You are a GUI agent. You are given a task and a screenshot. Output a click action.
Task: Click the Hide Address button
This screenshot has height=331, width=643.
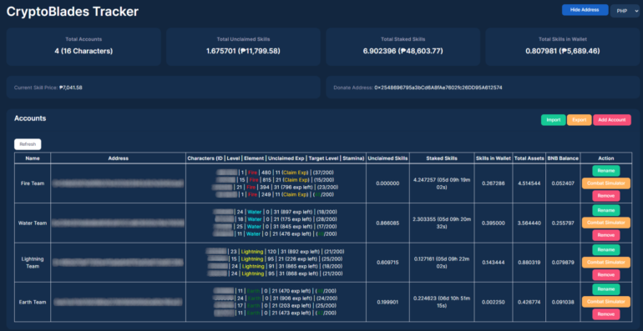pyautogui.click(x=585, y=10)
